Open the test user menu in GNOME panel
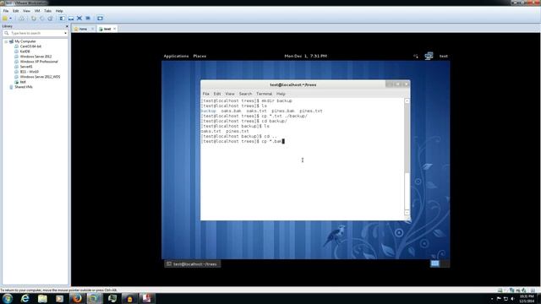The height and width of the screenshot is (304, 541). pyautogui.click(x=443, y=57)
